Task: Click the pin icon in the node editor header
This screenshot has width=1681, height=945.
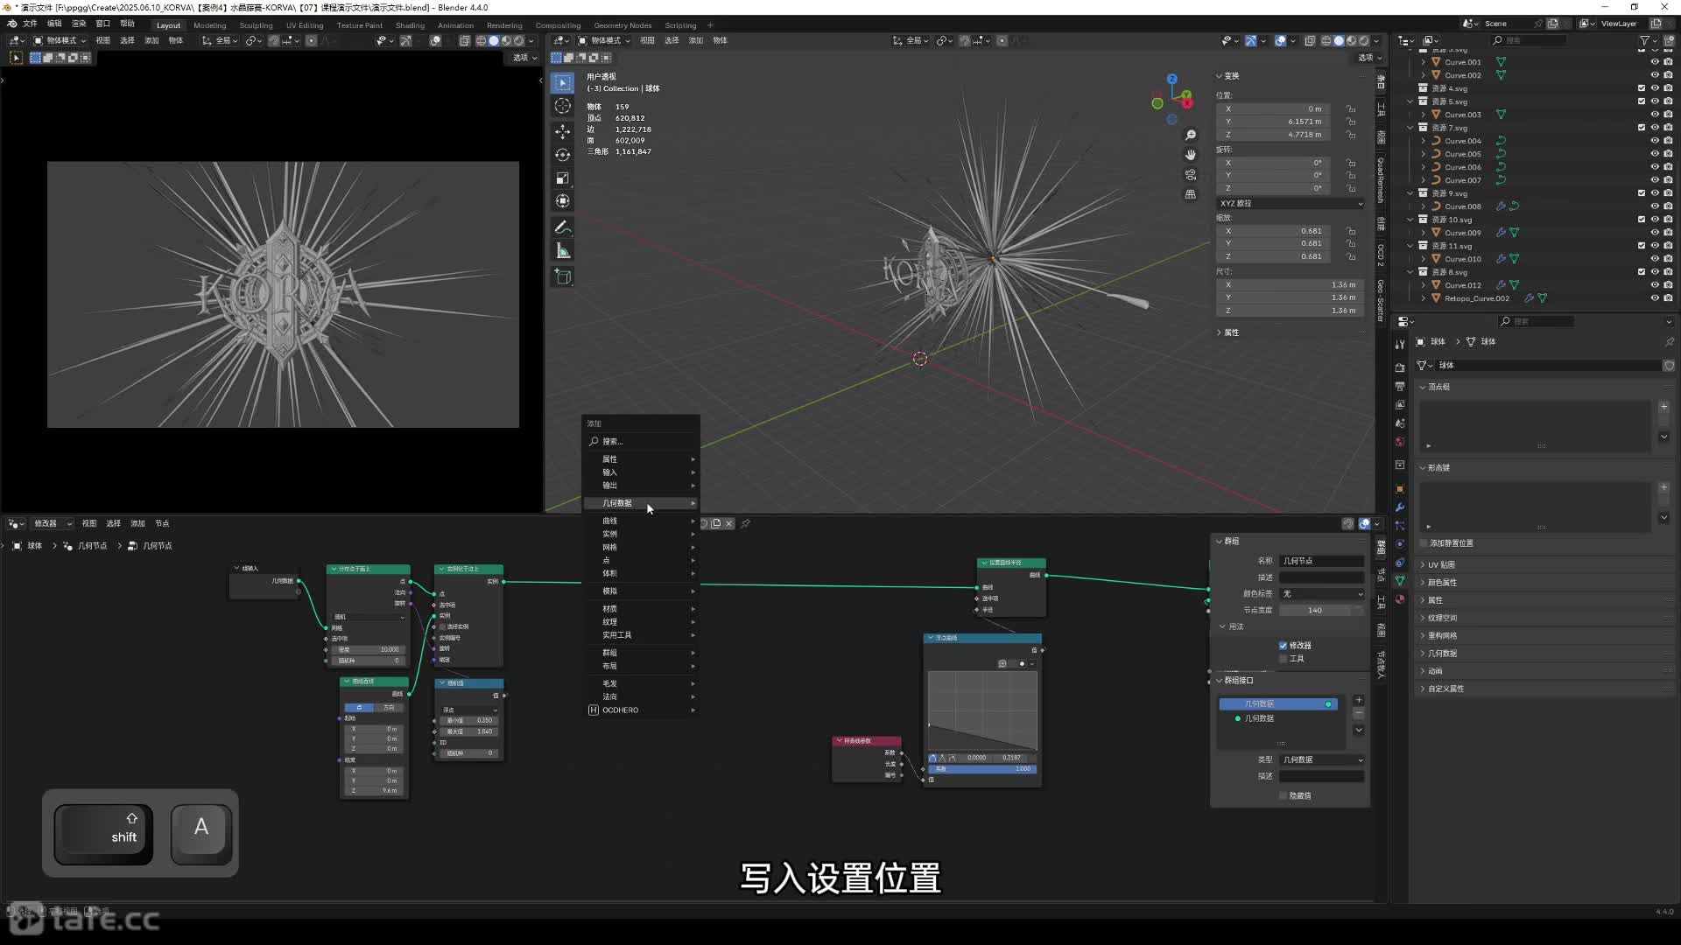Action: (x=745, y=523)
